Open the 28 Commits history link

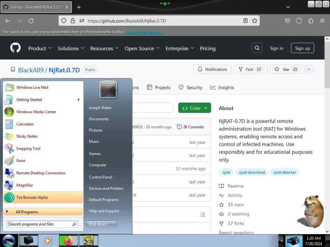click(190, 127)
